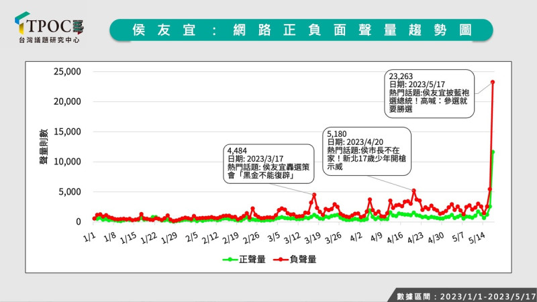Click the x-axis date label 1/22
The height and width of the screenshot is (302, 537).
pos(149,238)
